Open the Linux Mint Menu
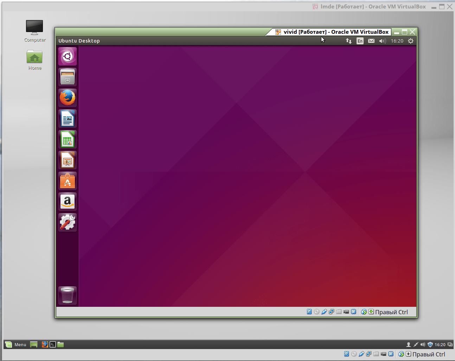The height and width of the screenshot is (361, 455). coord(16,344)
